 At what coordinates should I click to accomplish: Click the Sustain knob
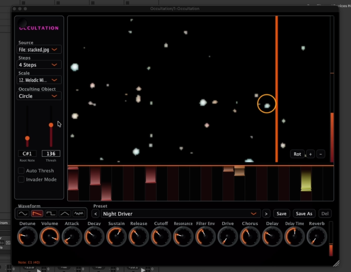tap(116, 237)
